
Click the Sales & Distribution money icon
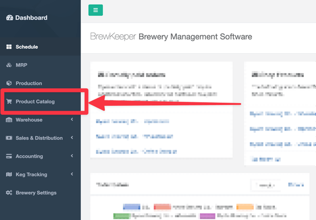[9, 138]
